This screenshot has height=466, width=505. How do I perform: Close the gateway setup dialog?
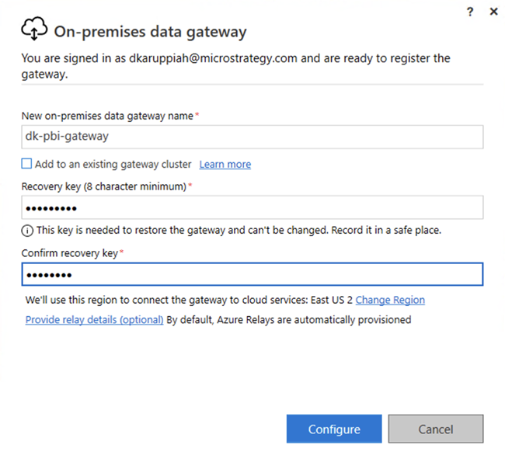pyautogui.click(x=493, y=12)
